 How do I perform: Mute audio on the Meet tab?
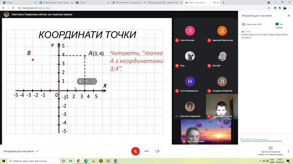click(215, 3)
